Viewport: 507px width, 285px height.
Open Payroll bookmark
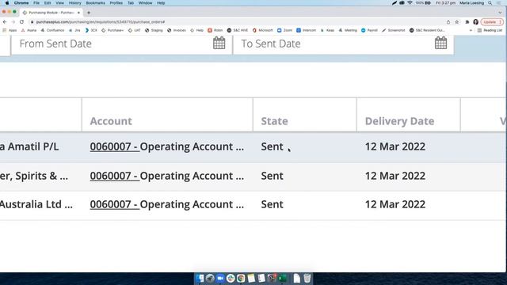pyautogui.click(x=369, y=30)
